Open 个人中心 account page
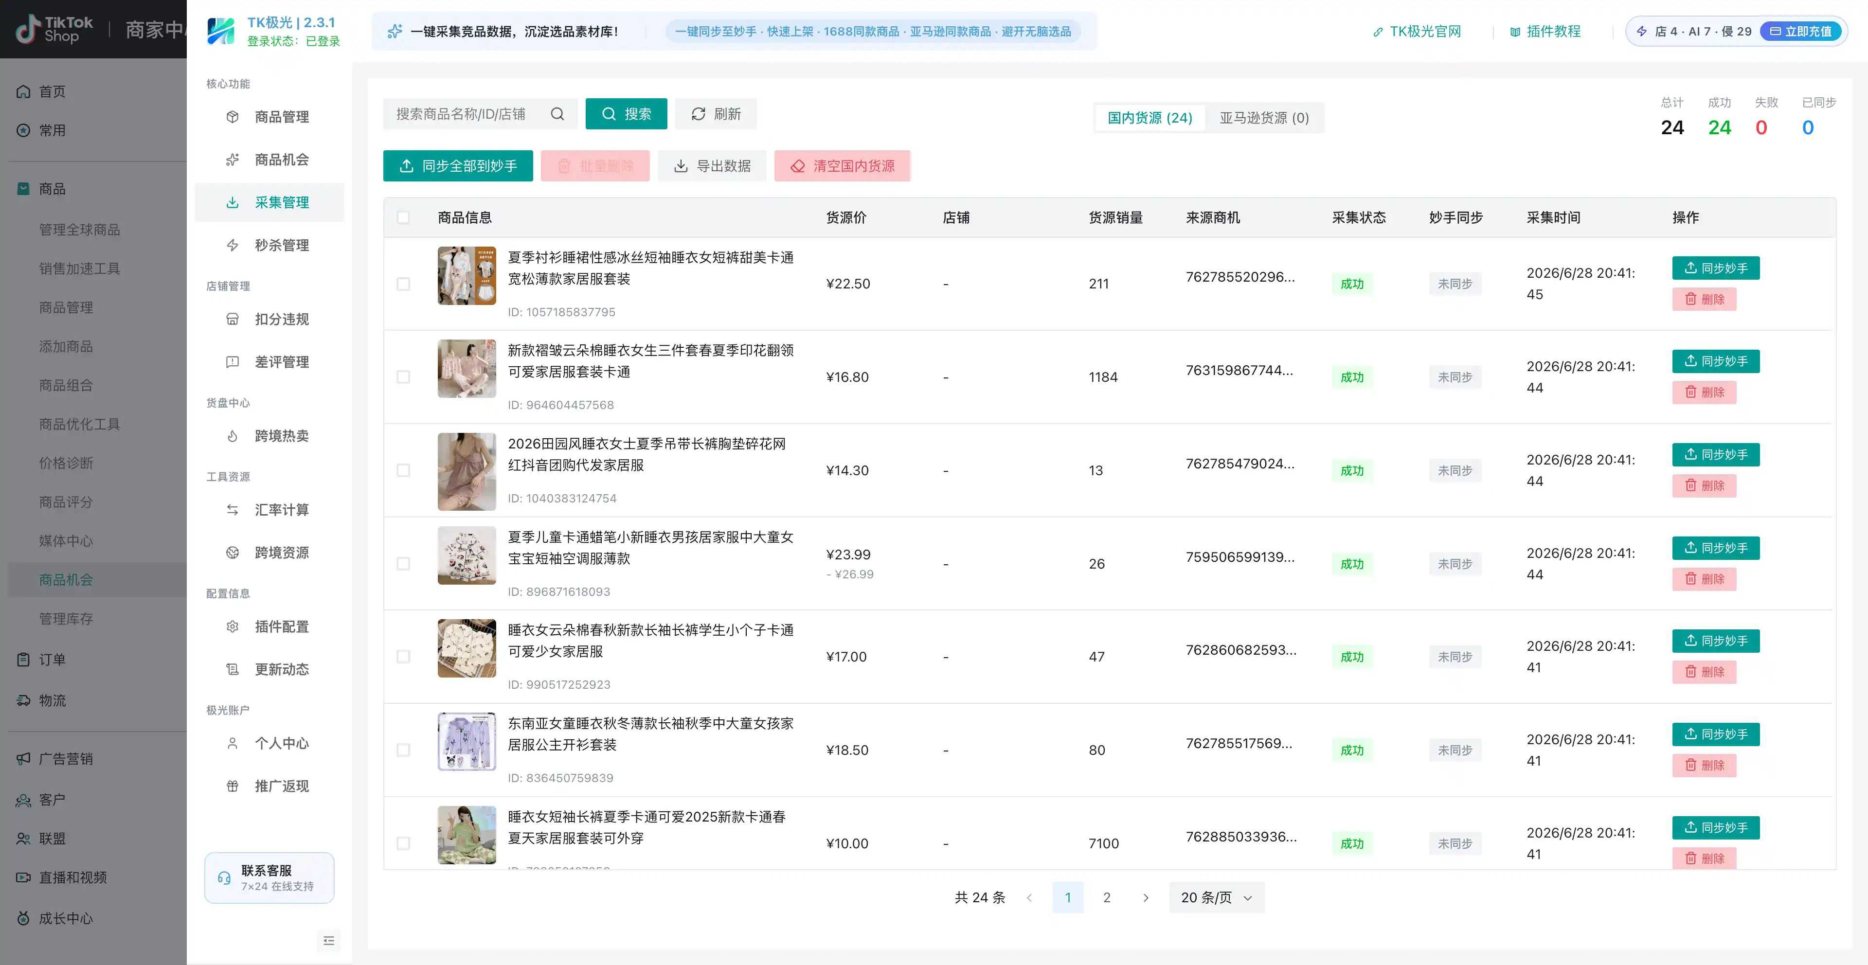 (x=269, y=743)
